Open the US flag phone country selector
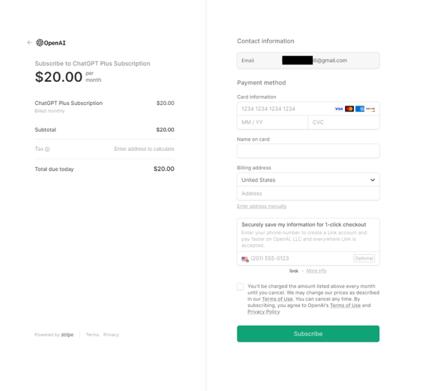Image resolution: width=433 pixels, height=391 pixels. click(x=245, y=259)
